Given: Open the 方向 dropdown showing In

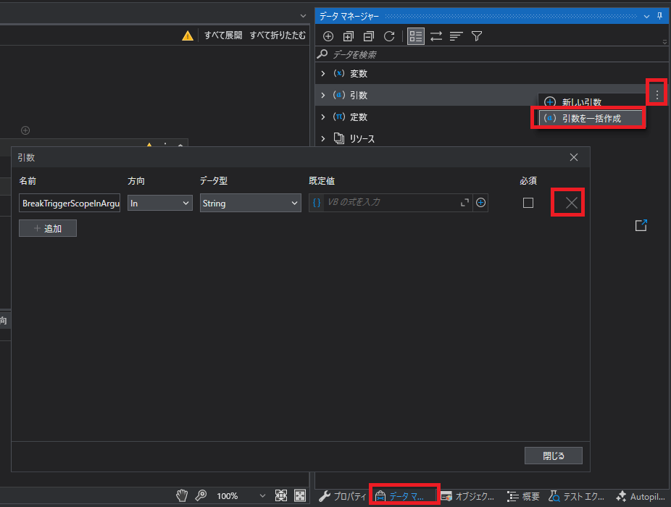Looking at the screenshot, I should pyautogui.click(x=159, y=204).
